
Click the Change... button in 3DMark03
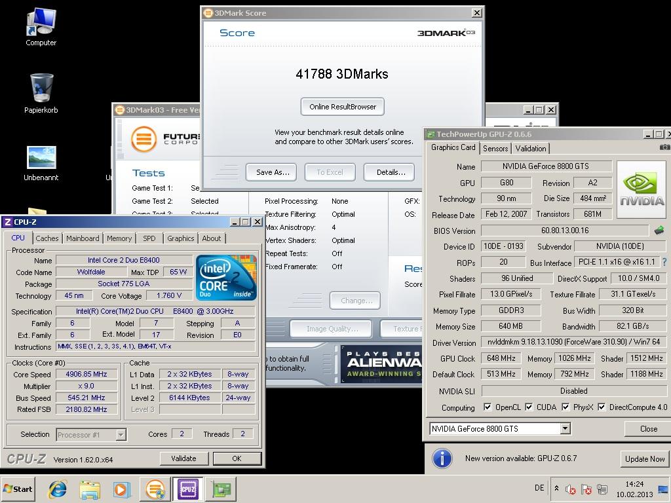click(x=355, y=301)
